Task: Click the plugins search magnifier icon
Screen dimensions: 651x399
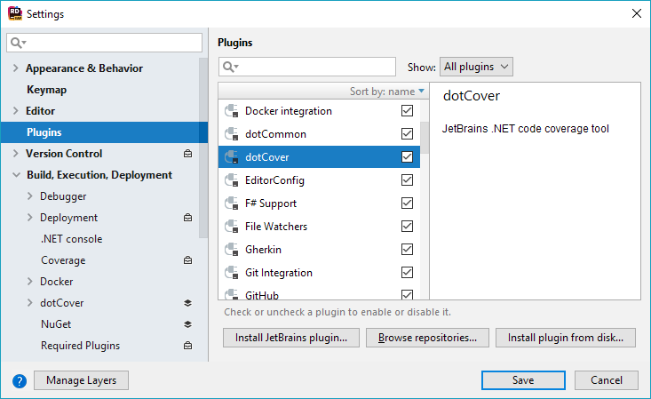Action: [230, 67]
